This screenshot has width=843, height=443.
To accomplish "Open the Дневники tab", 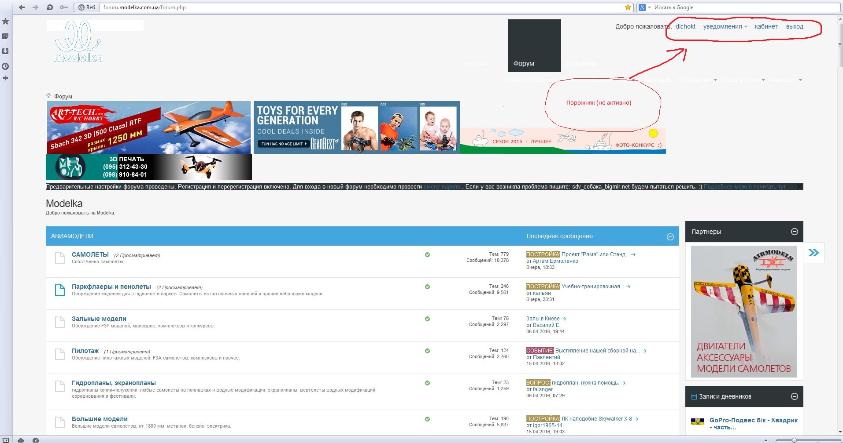I will 581,63.
